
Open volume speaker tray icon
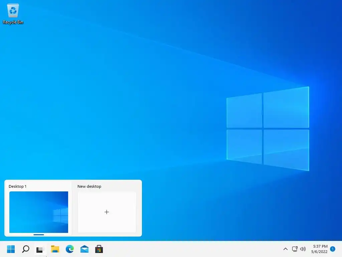coord(303,249)
